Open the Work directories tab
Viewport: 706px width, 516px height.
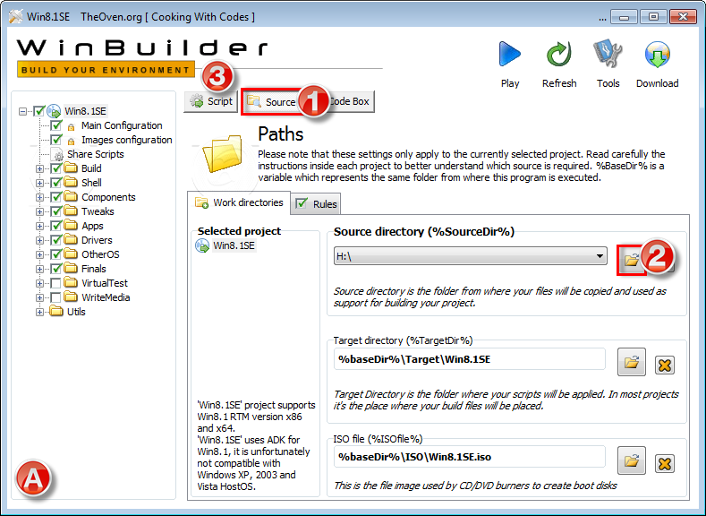coord(239,202)
